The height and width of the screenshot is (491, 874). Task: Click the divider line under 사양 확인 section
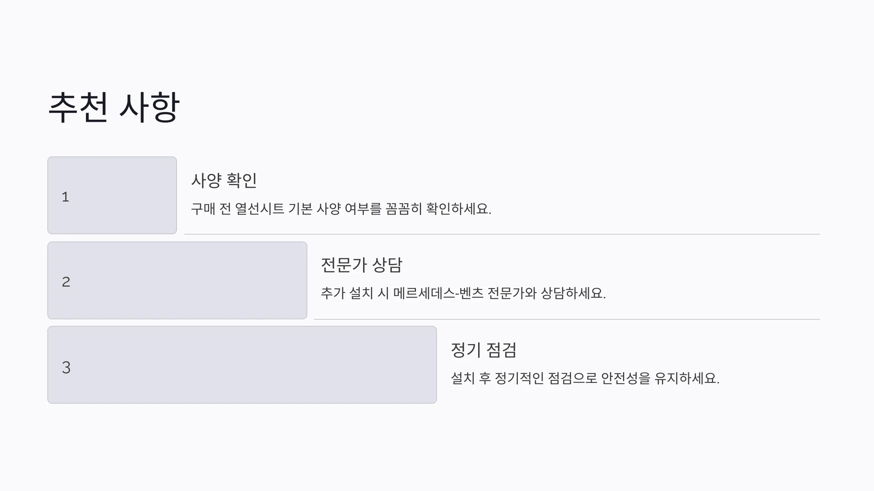coord(502,234)
